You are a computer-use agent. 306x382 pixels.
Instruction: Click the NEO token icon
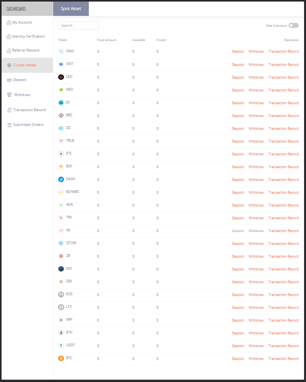click(x=61, y=90)
